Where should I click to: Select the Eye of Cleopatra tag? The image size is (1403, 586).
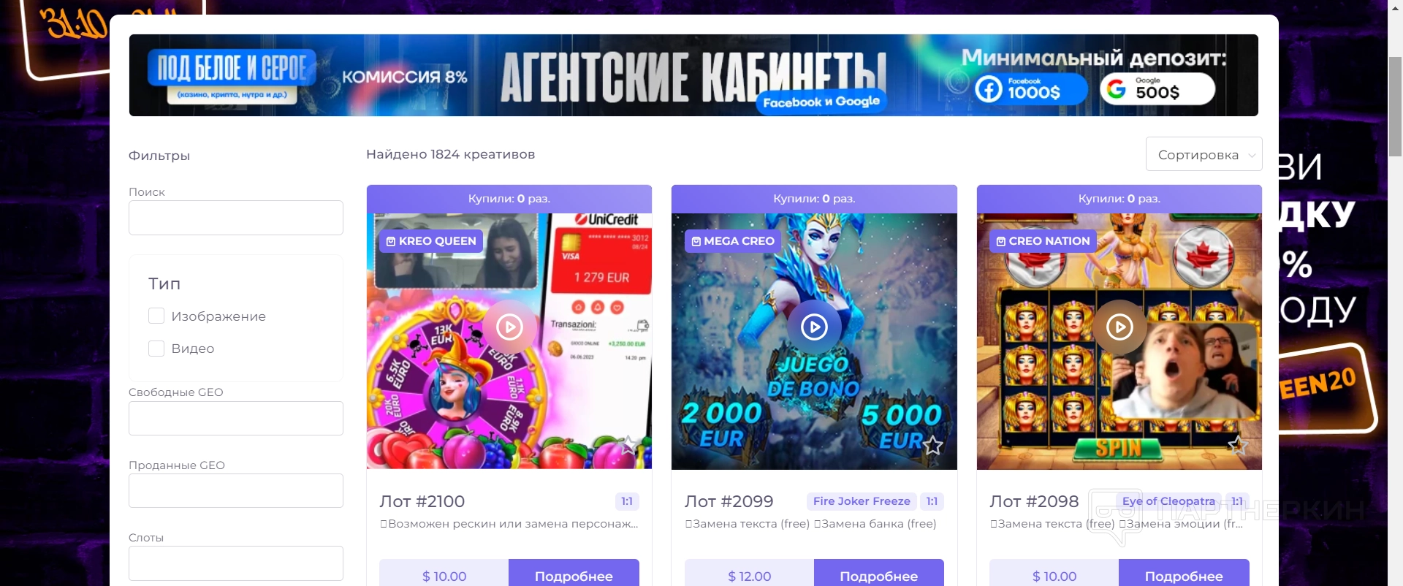pyautogui.click(x=1168, y=501)
